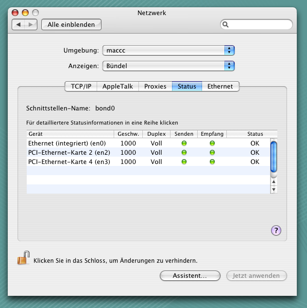307x308 pixels.
Task: Click green Empfang indicator for en0
Action: 212,143
